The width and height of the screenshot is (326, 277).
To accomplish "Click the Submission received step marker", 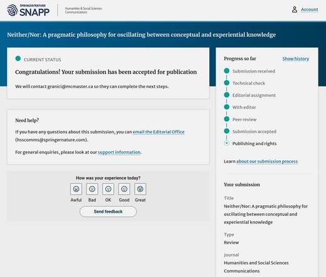I will coord(226,71).
